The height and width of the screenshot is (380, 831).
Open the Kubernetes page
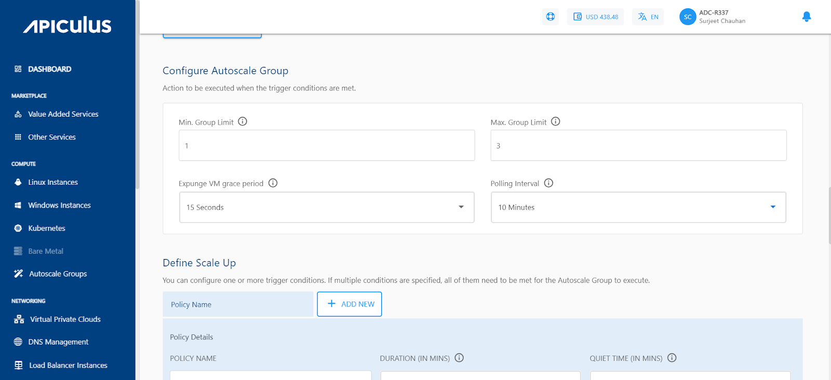tap(47, 228)
